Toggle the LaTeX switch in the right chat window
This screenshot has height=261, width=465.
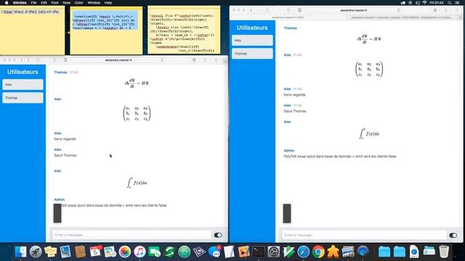[453, 235]
